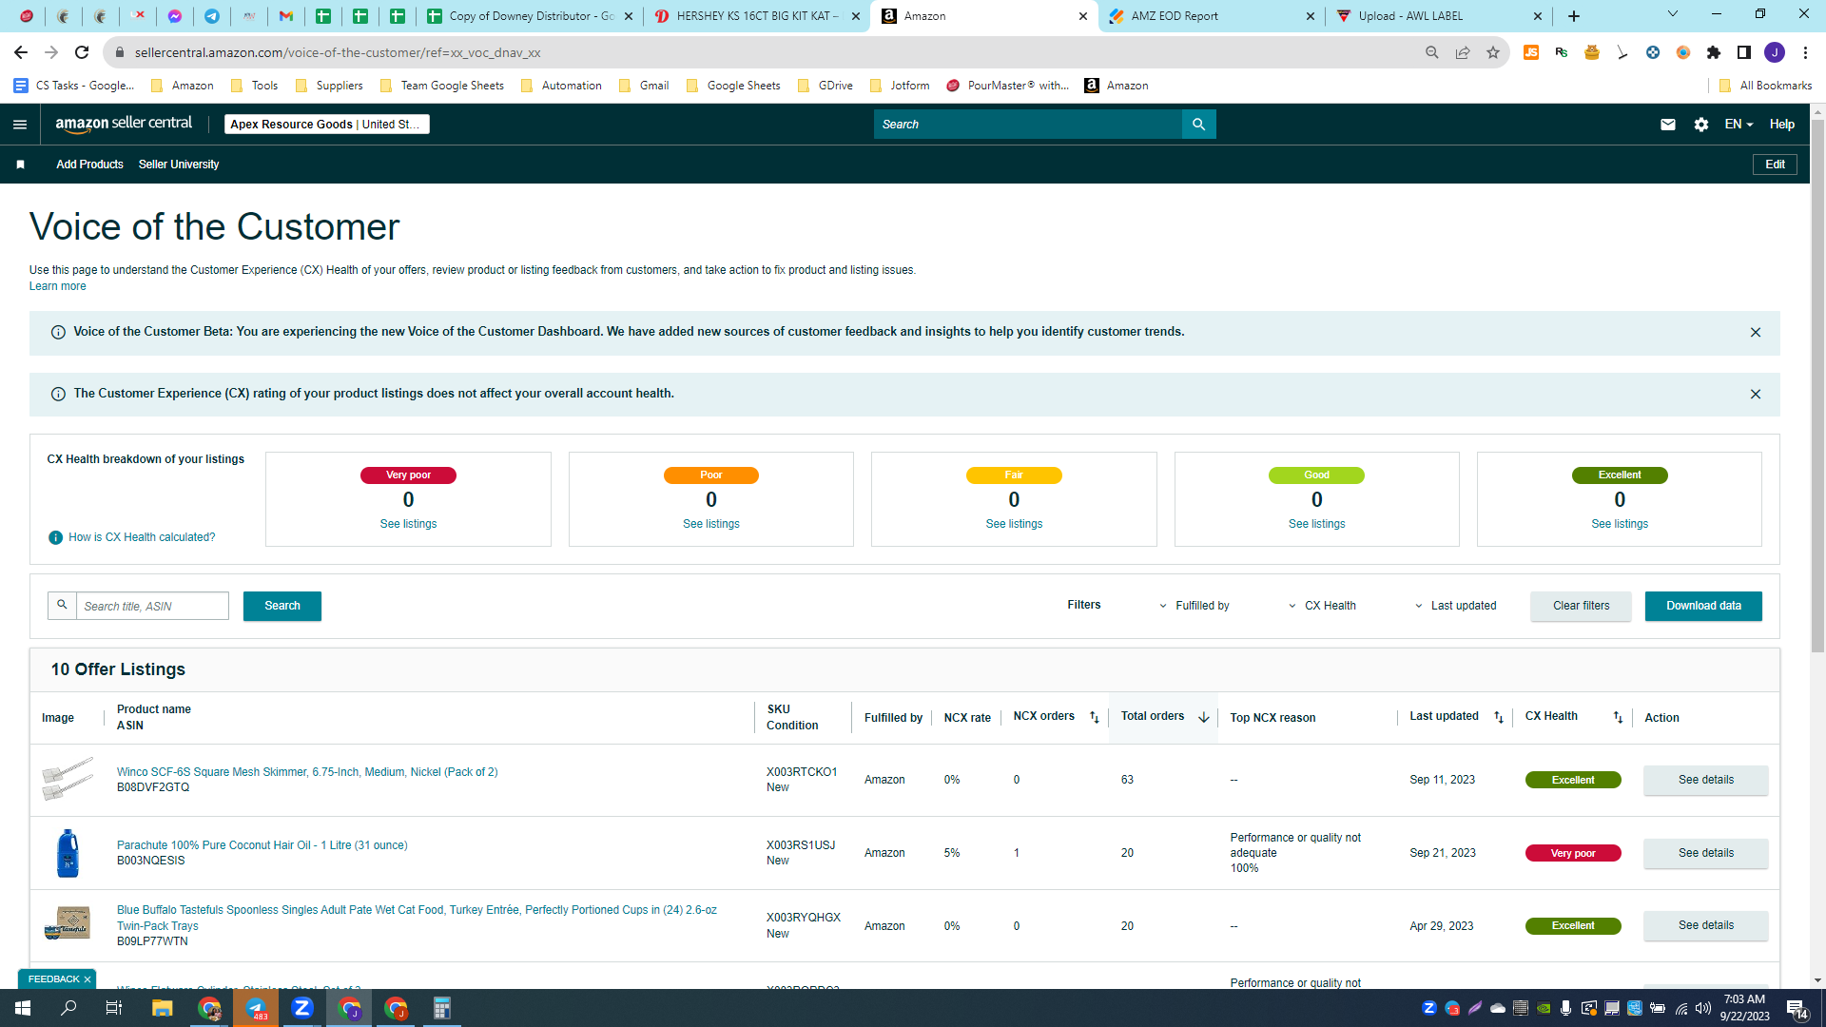The image size is (1826, 1027).
Task: Sort the table by Total orders arrow
Action: coord(1204,718)
